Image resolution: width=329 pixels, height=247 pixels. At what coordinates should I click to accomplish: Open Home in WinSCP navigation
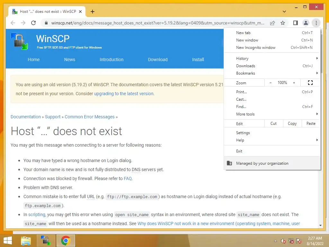pos(33,59)
